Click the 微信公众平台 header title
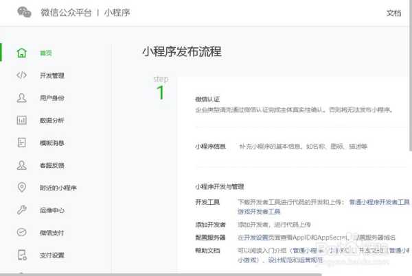Viewport: 412px width, 276px height. 66,12
